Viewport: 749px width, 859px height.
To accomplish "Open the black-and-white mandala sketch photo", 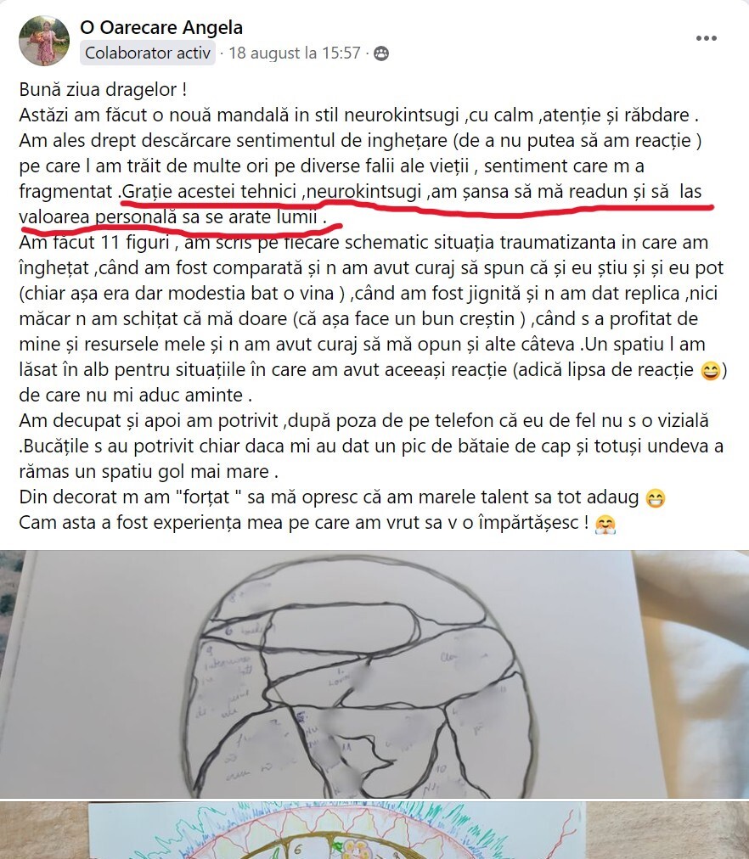I will pyautogui.click(x=374, y=674).
